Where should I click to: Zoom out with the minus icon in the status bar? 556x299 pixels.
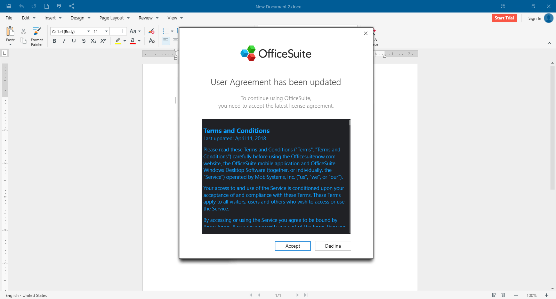click(516, 295)
